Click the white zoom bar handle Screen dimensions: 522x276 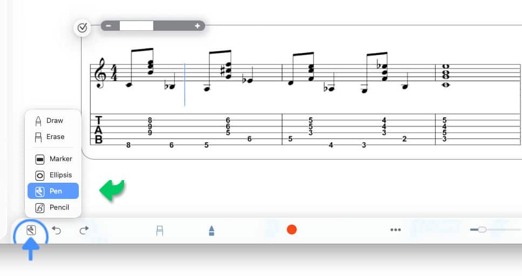click(x=137, y=25)
